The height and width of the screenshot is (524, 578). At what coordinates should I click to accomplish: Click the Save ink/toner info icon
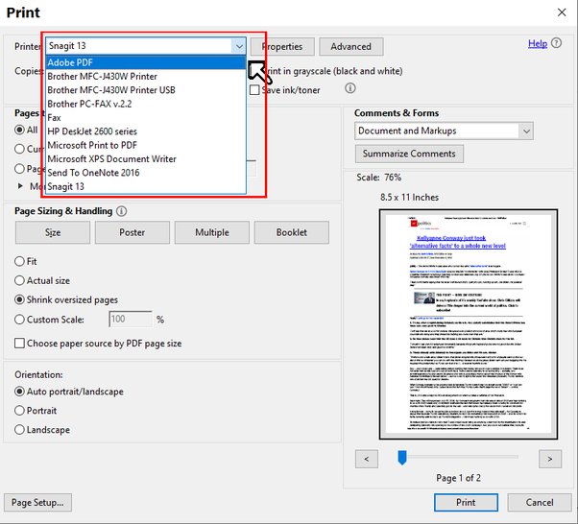(349, 88)
